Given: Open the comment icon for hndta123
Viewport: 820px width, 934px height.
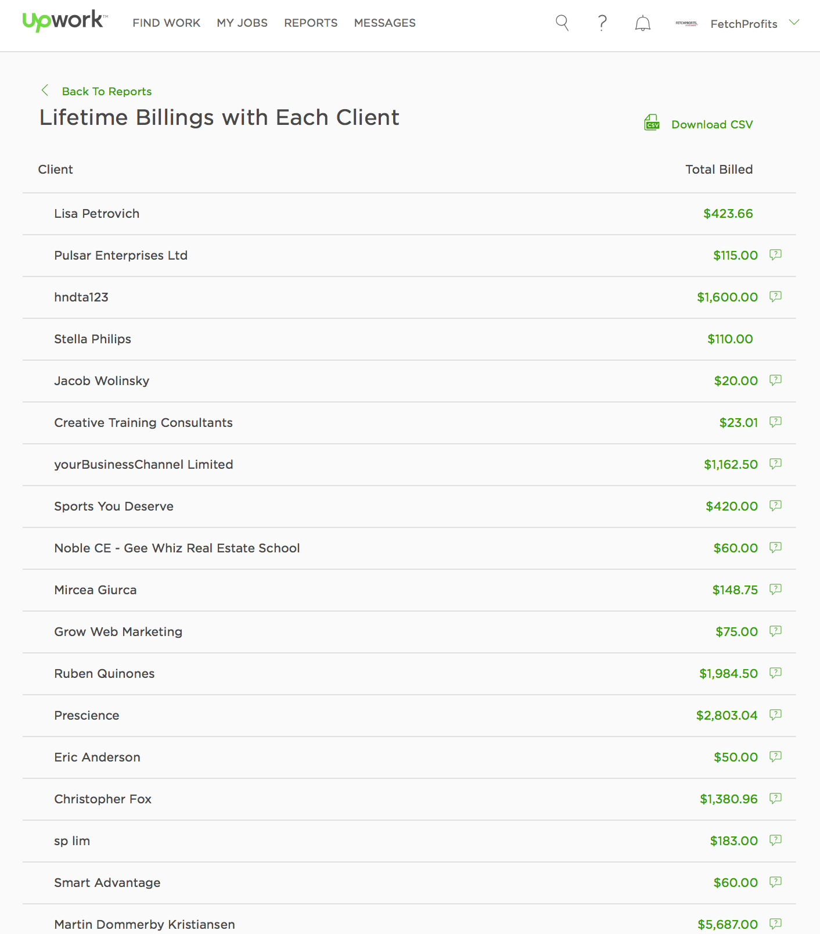Looking at the screenshot, I should tap(775, 296).
